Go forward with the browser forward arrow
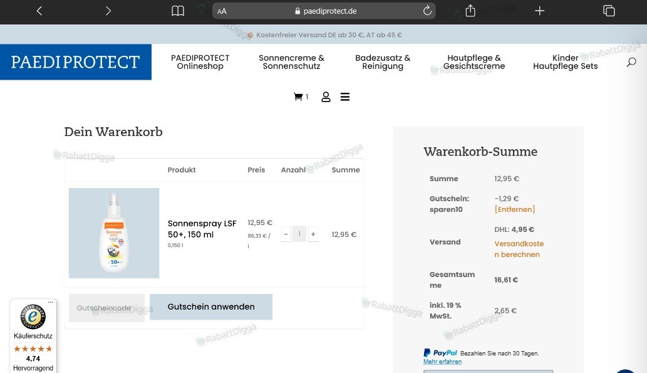This screenshot has width=647, height=373. point(108,11)
